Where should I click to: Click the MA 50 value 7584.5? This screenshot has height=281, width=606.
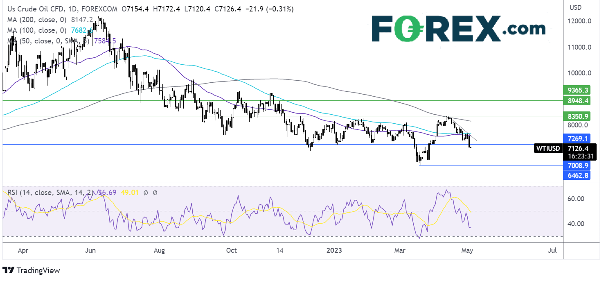click(105, 41)
